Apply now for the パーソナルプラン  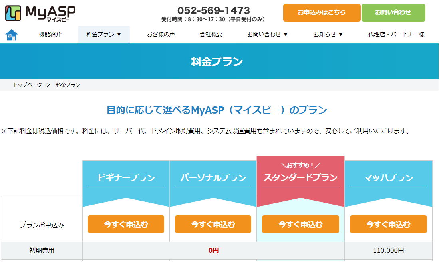213,224
